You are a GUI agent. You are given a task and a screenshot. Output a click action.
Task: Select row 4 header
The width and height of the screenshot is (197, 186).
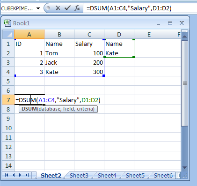tap(8, 72)
